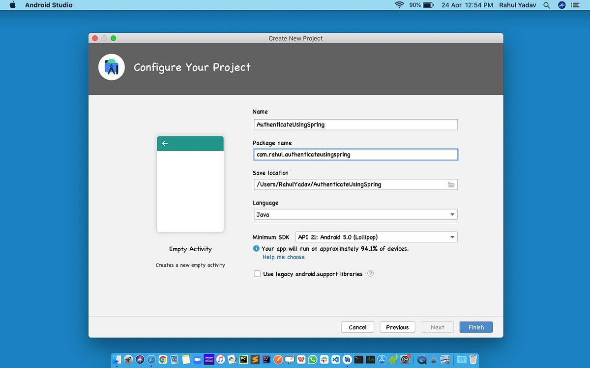Screen dimensions: 590x368
Task: Open Launchpad from the dock
Action: pos(128,359)
